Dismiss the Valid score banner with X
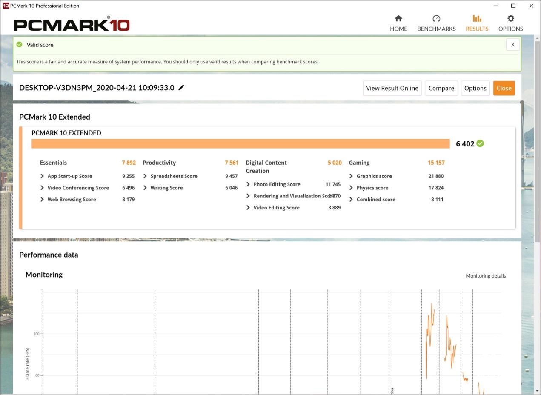Screen dimensions: 541x395 (x=512, y=44)
